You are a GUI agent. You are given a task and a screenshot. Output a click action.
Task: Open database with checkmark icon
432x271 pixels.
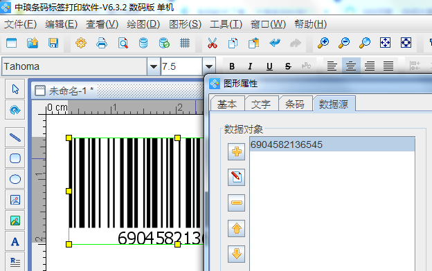(x=164, y=43)
